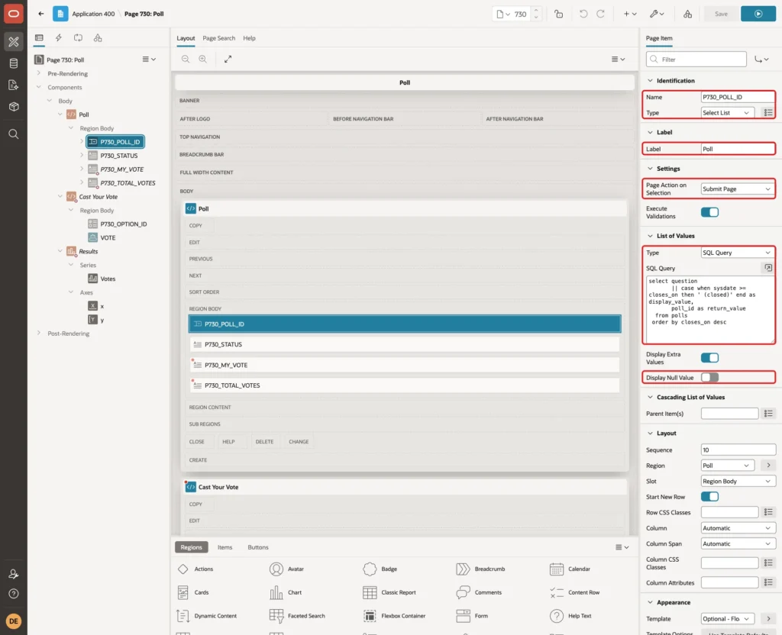Run the page with play button
782x635 pixels.
pyautogui.click(x=758, y=14)
